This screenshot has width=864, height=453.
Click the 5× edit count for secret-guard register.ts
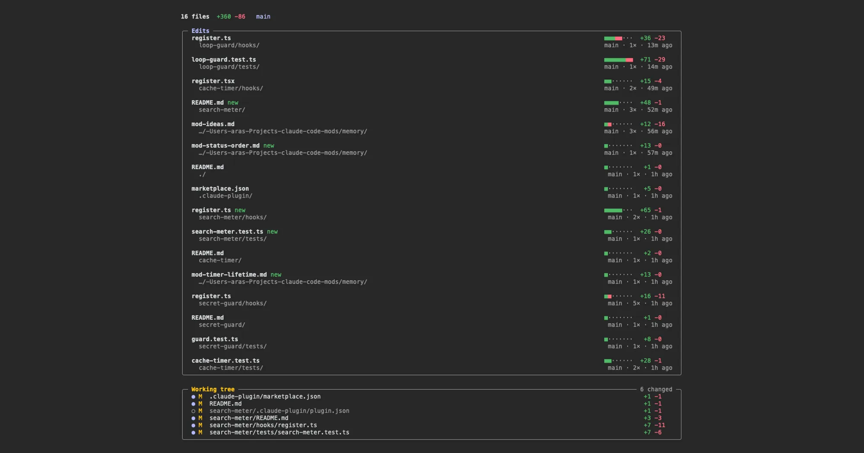pyautogui.click(x=636, y=303)
